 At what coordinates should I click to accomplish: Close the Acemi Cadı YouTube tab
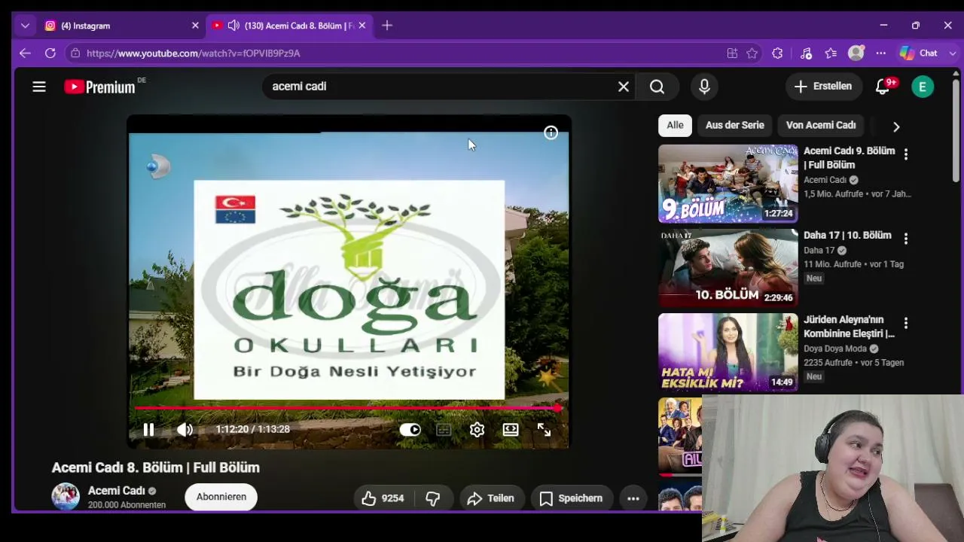pos(362,26)
